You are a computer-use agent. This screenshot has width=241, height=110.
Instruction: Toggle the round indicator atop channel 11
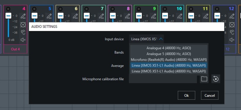pos(191,9)
